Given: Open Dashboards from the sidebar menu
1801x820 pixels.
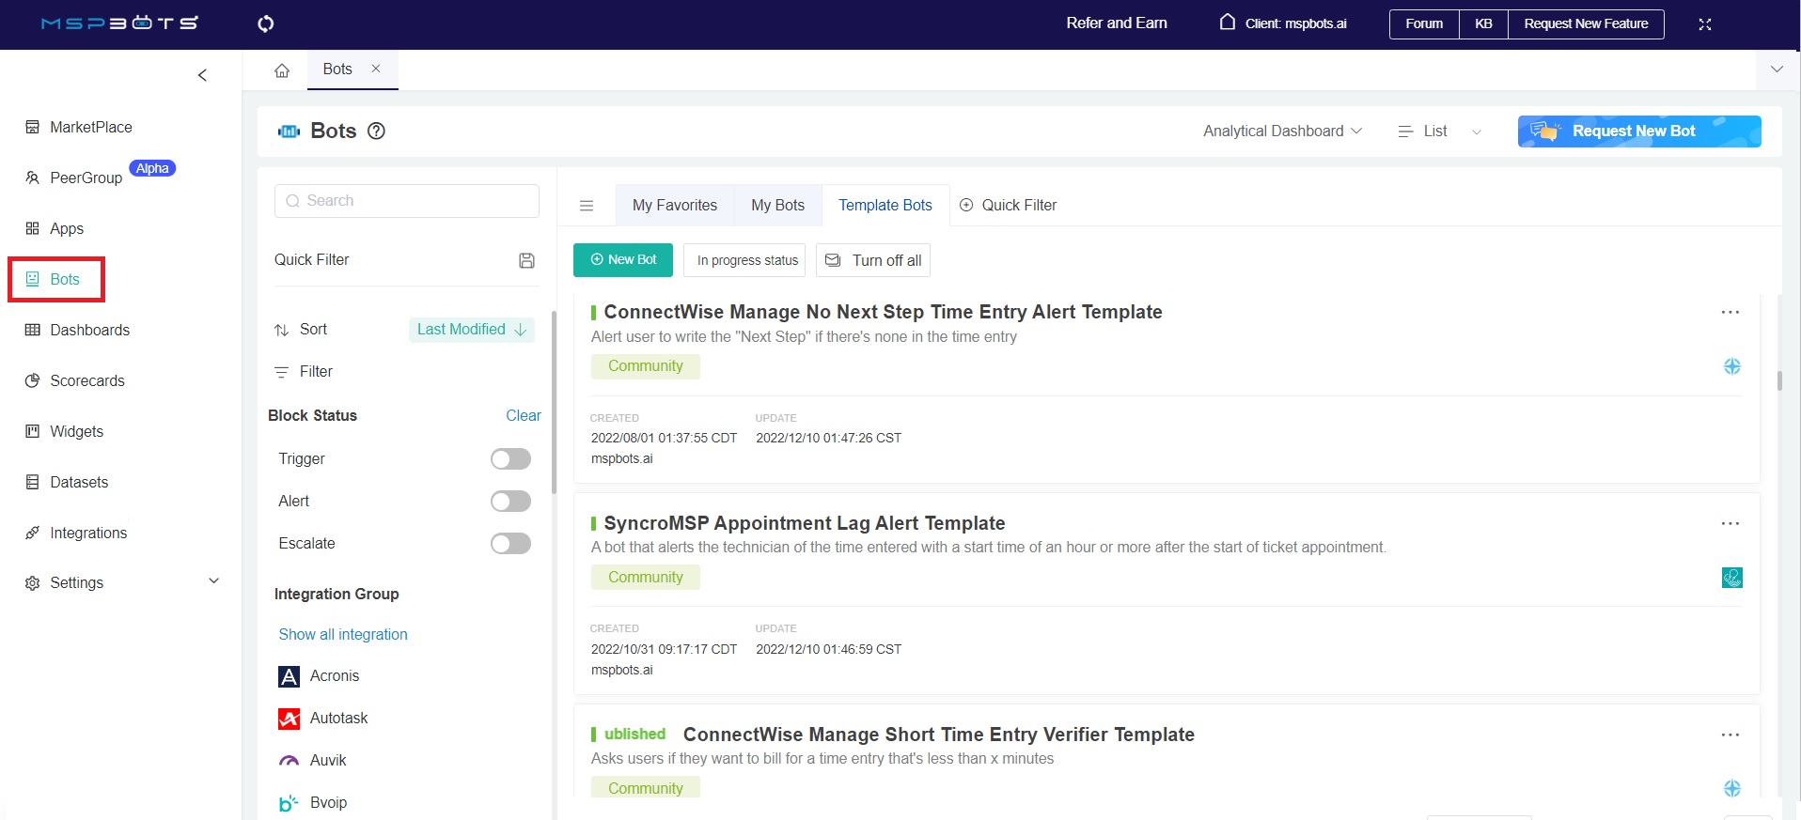Looking at the screenshot, I should (89, 330).
